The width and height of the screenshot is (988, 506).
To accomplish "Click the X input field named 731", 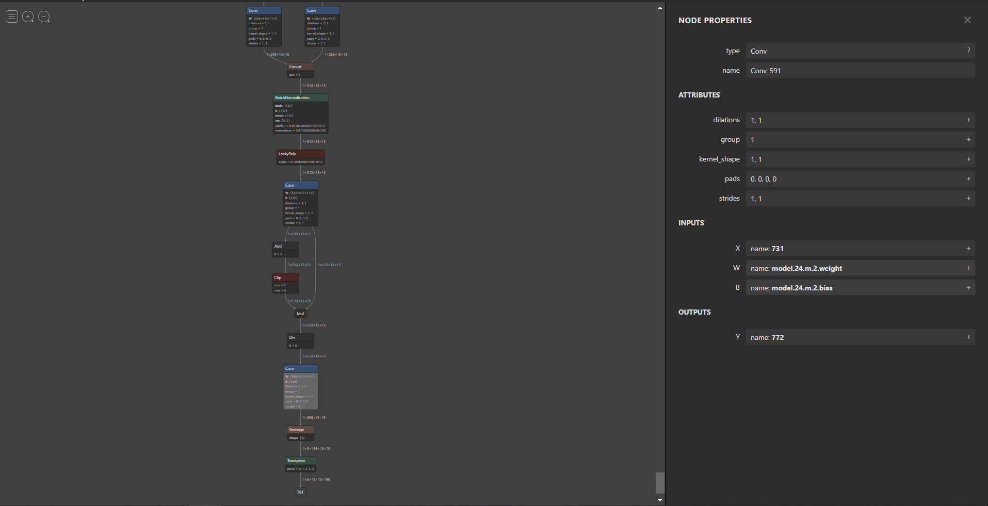I will click(860, 249).
